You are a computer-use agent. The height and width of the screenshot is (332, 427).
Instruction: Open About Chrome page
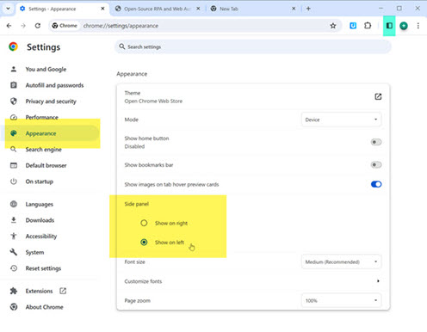(x=45, y=307)
